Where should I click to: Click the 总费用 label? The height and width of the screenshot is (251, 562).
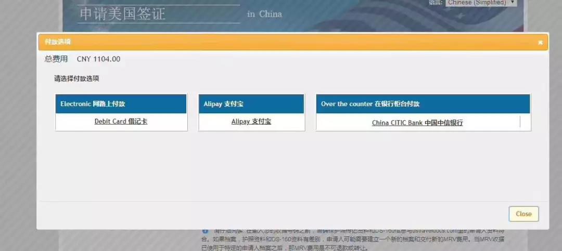coord(56,59)
